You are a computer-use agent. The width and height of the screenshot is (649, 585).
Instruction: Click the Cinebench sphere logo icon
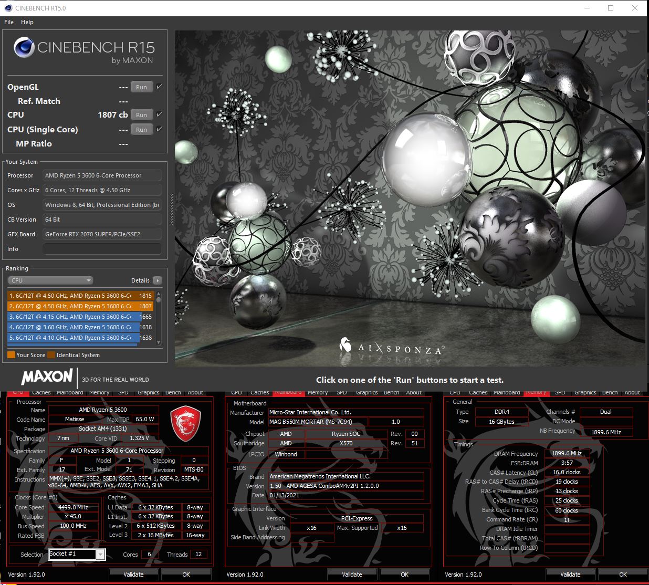(x=24, y=48)
